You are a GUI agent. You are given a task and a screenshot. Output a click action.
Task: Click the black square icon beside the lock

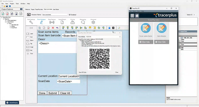click(x=113, y=28)
